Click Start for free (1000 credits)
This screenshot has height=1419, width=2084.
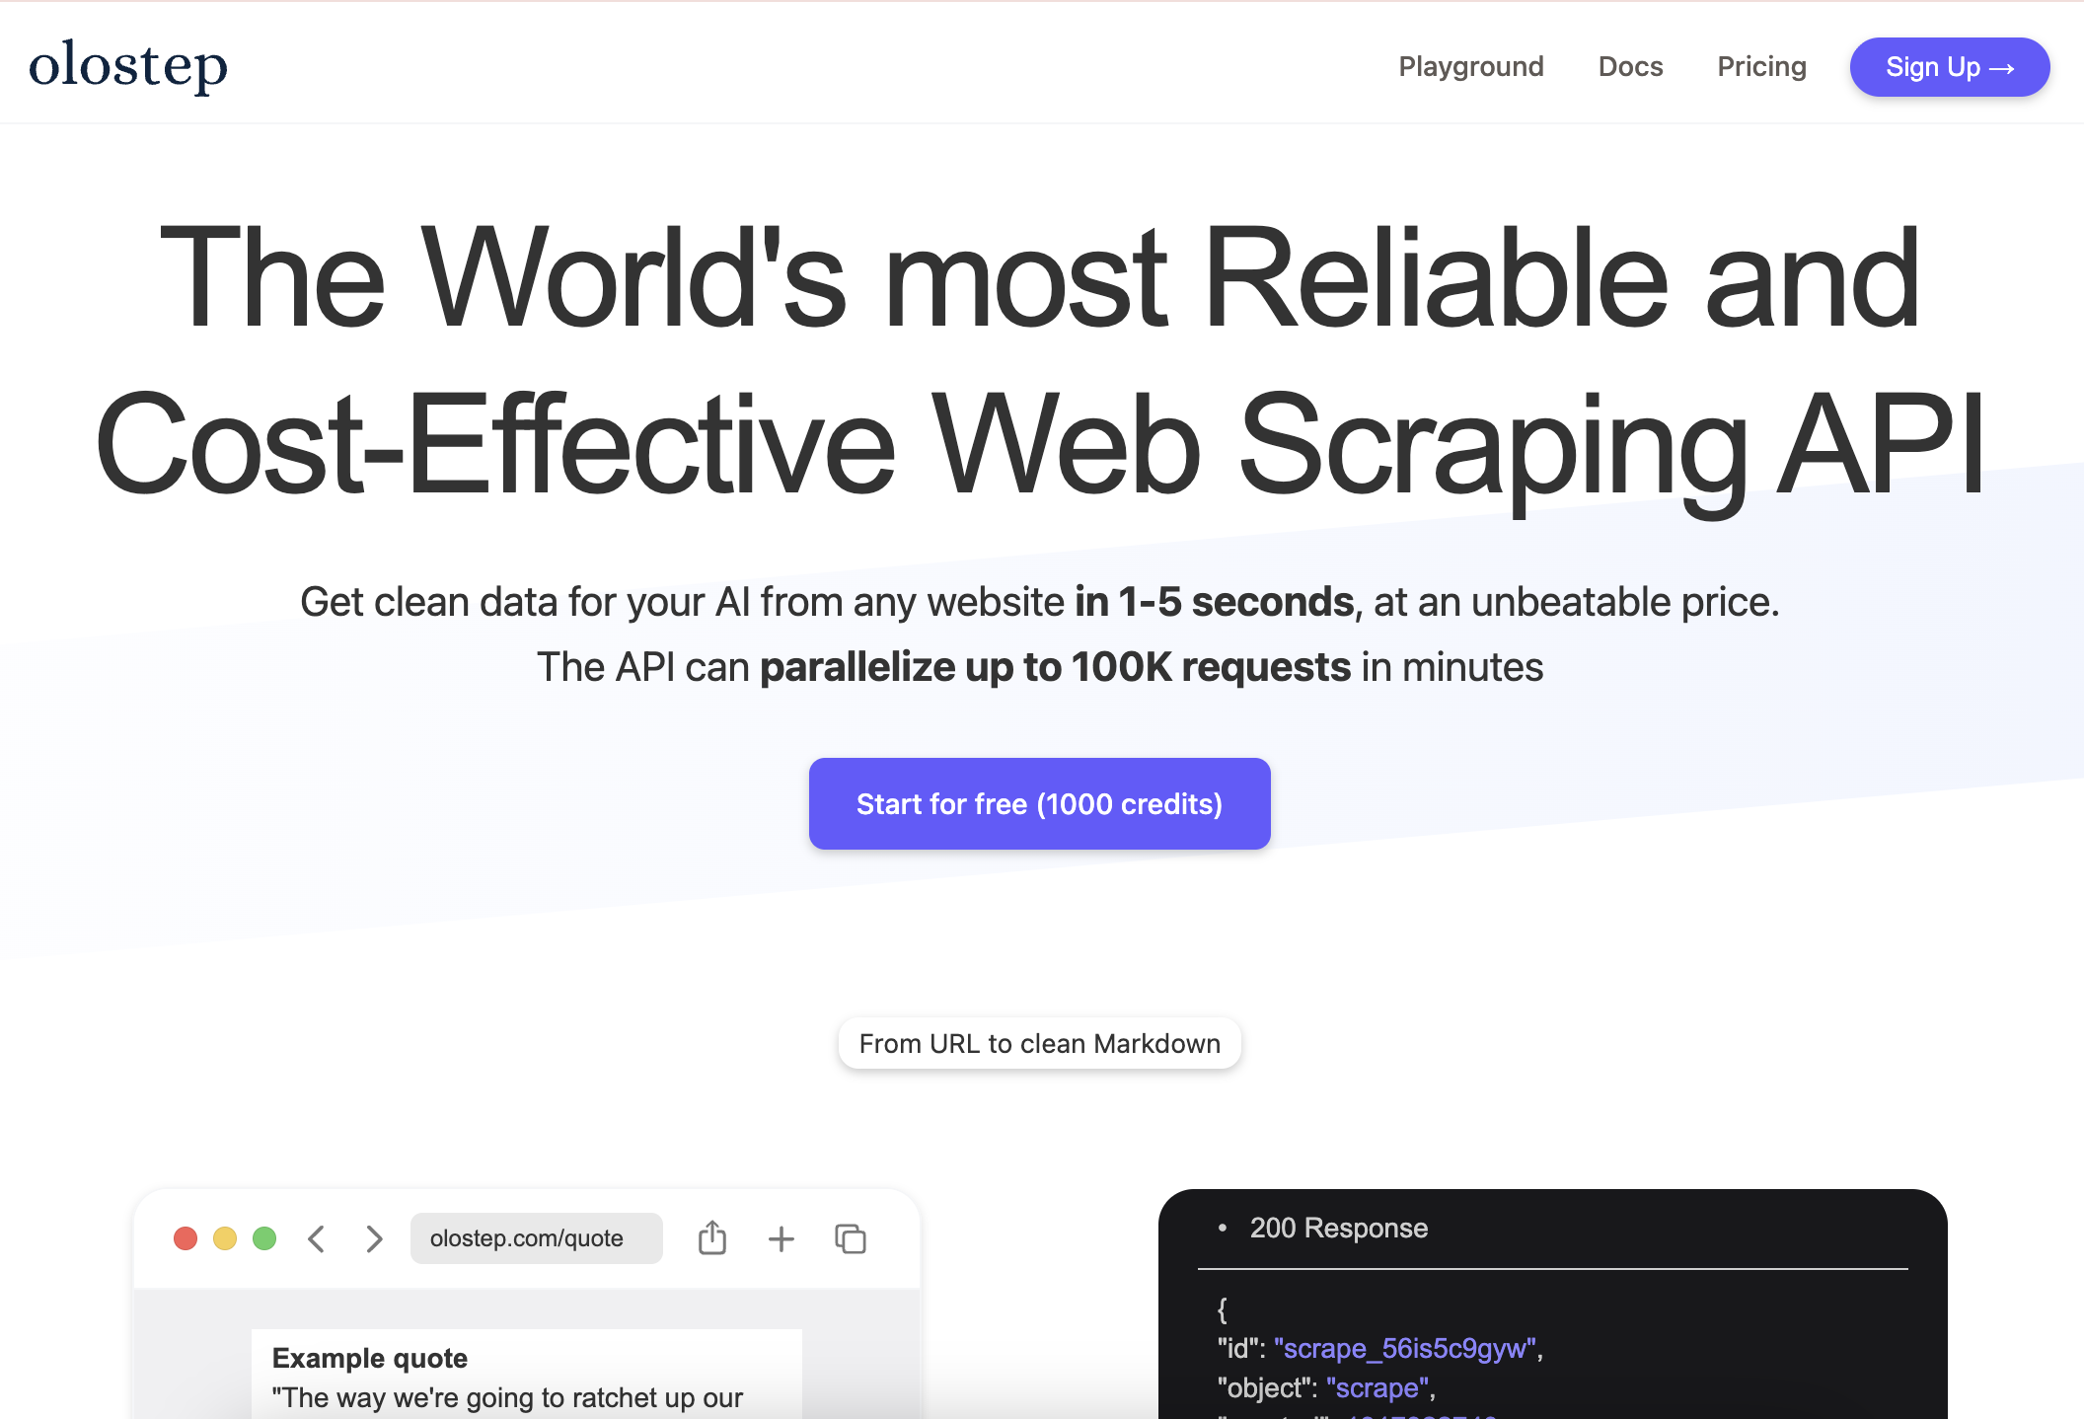[x=1039, y=803]
